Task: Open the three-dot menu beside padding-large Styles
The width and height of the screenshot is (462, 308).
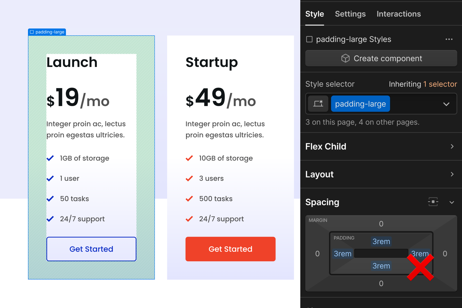Action: click(449, 39)
